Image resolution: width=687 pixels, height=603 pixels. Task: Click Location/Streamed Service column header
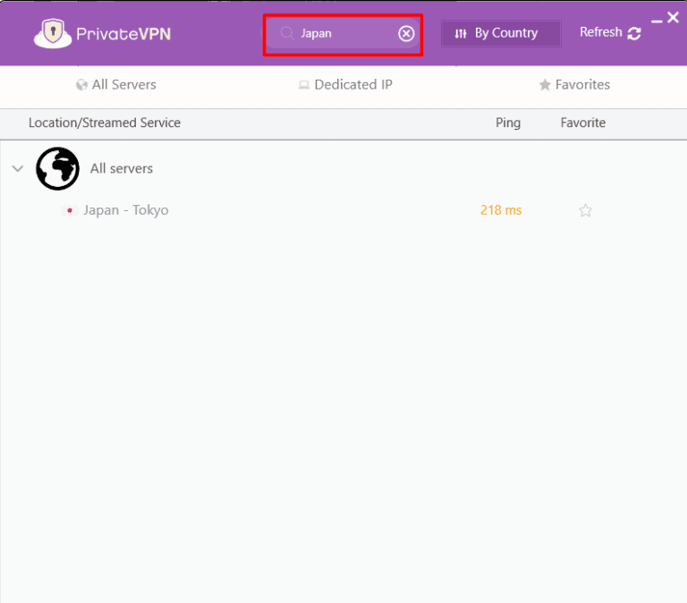point(105,123)
